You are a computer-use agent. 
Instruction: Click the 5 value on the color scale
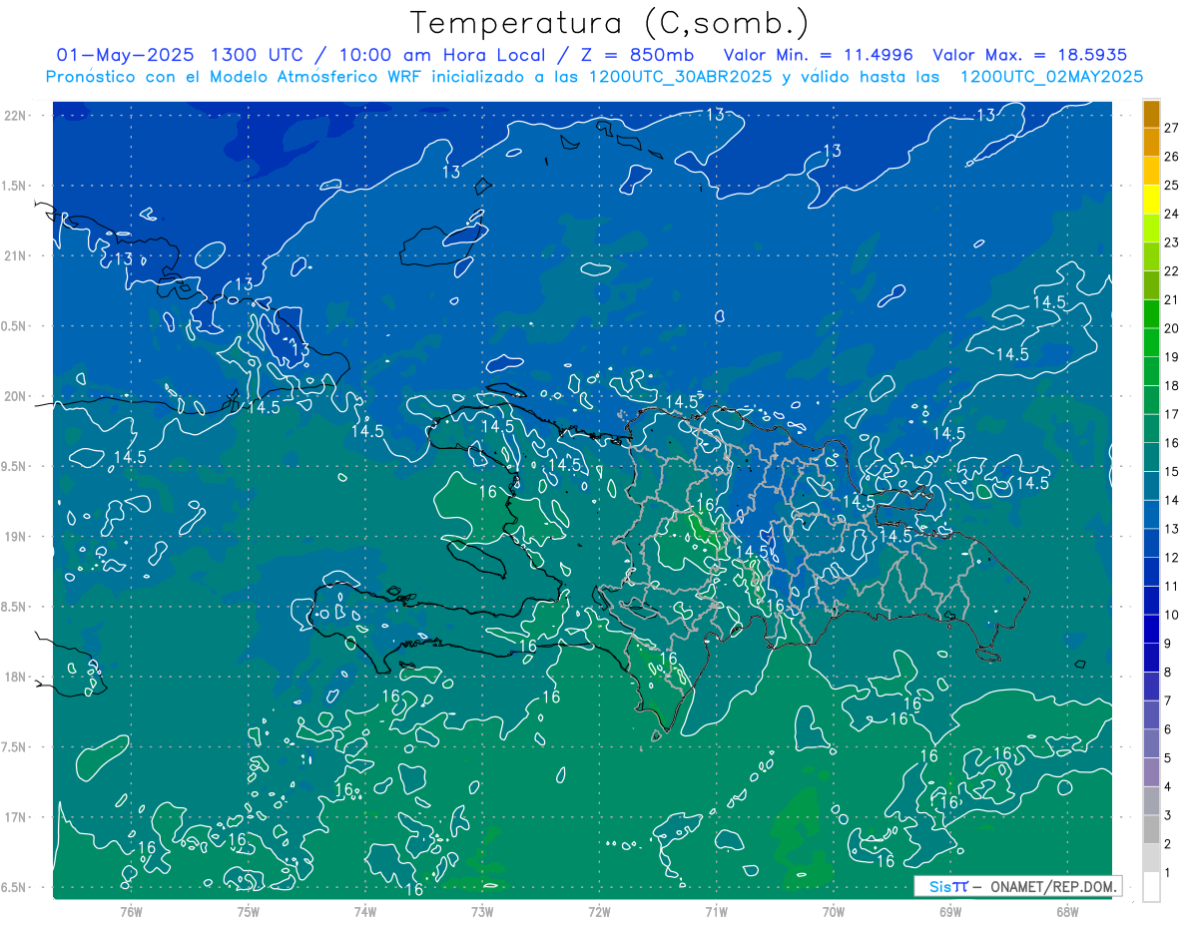point(1168,758)
